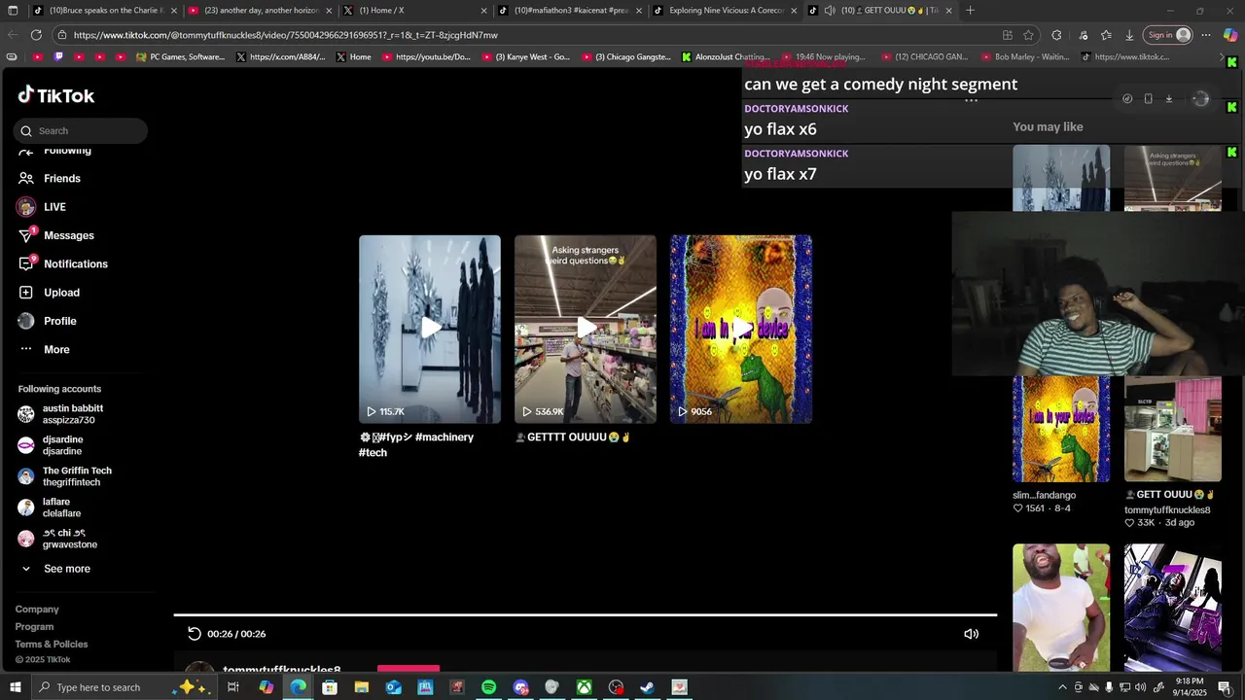
Task: Click the split screen icon in address bar
Action: [x=1007, y=35]
